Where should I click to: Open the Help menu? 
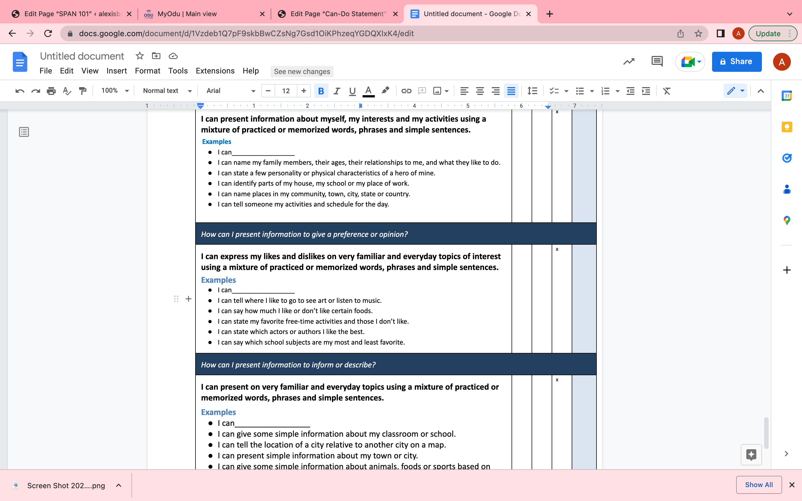[x=251, y=71]
